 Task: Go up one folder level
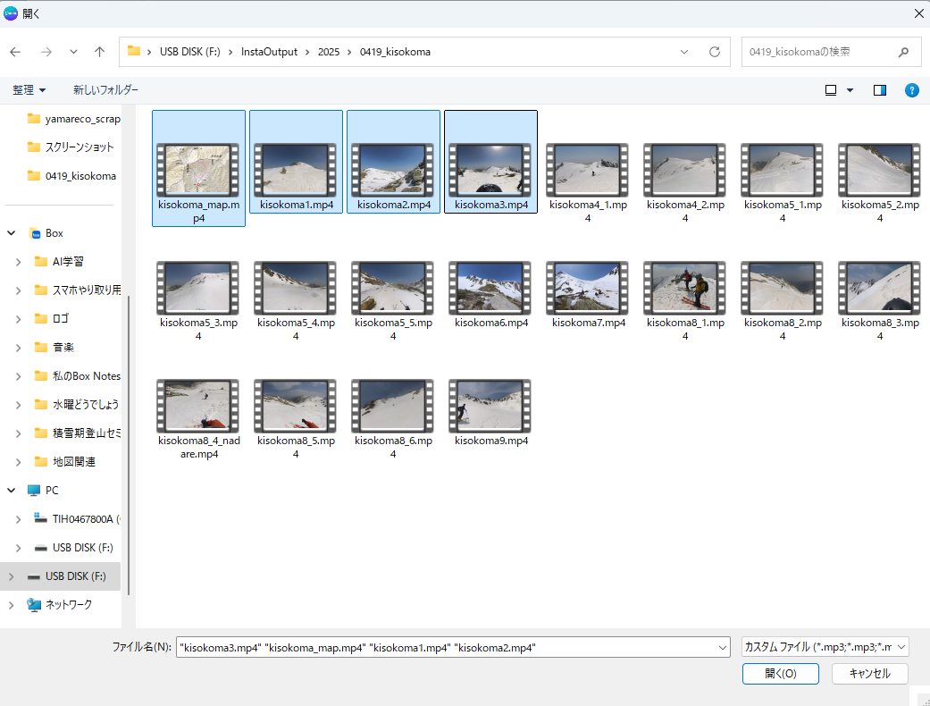click(x=99, y=52)
